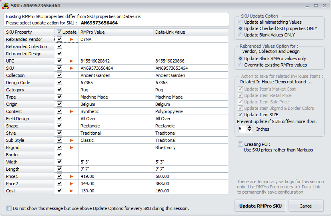Viewport: 331px width, 216px height.
Task: Uncheck the UPC update checkbox
Action: 59,61
